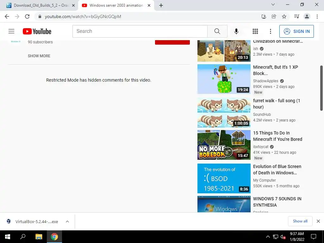The height and width of the screenshot is (243, 324).
Task: Open 'Minecraft, But It's 1 XP Block' title
Action: click(276, 70)
